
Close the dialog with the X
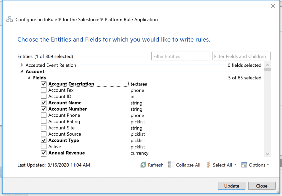pos(273,6)
